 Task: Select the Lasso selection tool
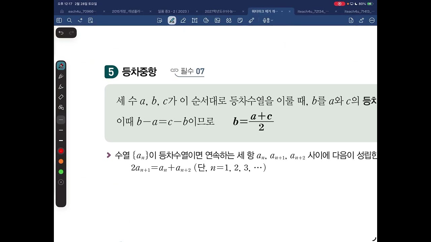[x=160, y=21]
